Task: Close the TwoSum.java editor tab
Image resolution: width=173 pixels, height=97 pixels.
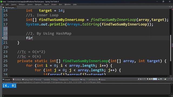Action: coord(16,7)
